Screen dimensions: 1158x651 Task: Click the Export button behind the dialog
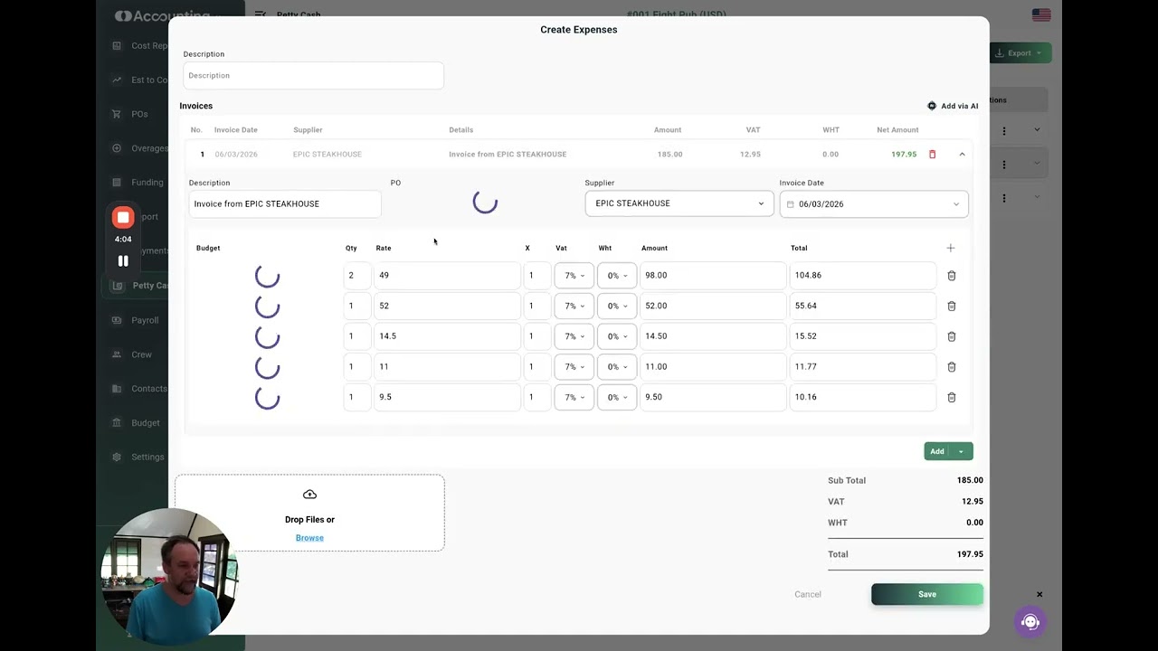tap(1020, 53)
